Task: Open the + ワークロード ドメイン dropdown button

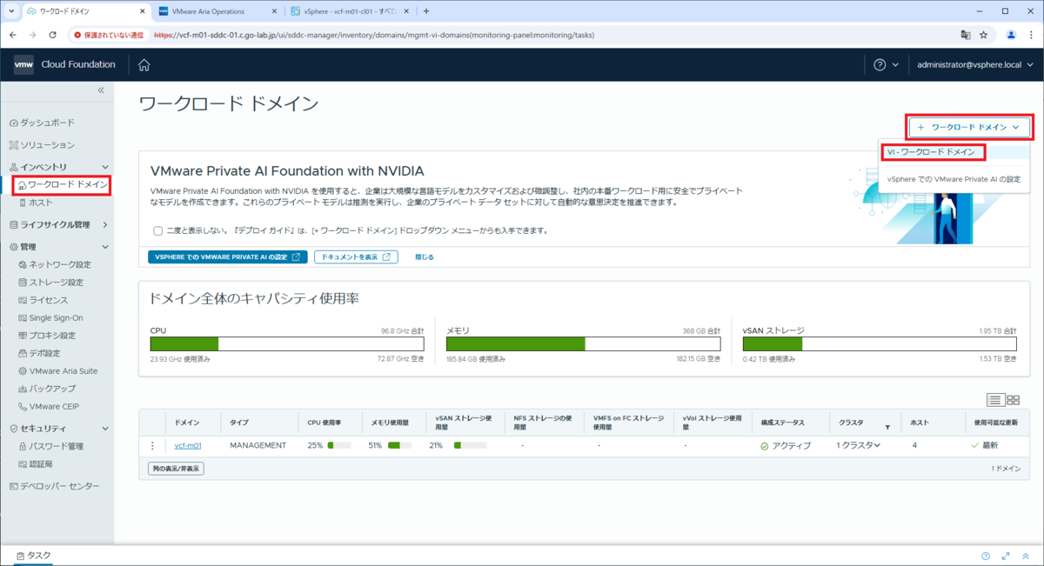Action: pos(969,127)
